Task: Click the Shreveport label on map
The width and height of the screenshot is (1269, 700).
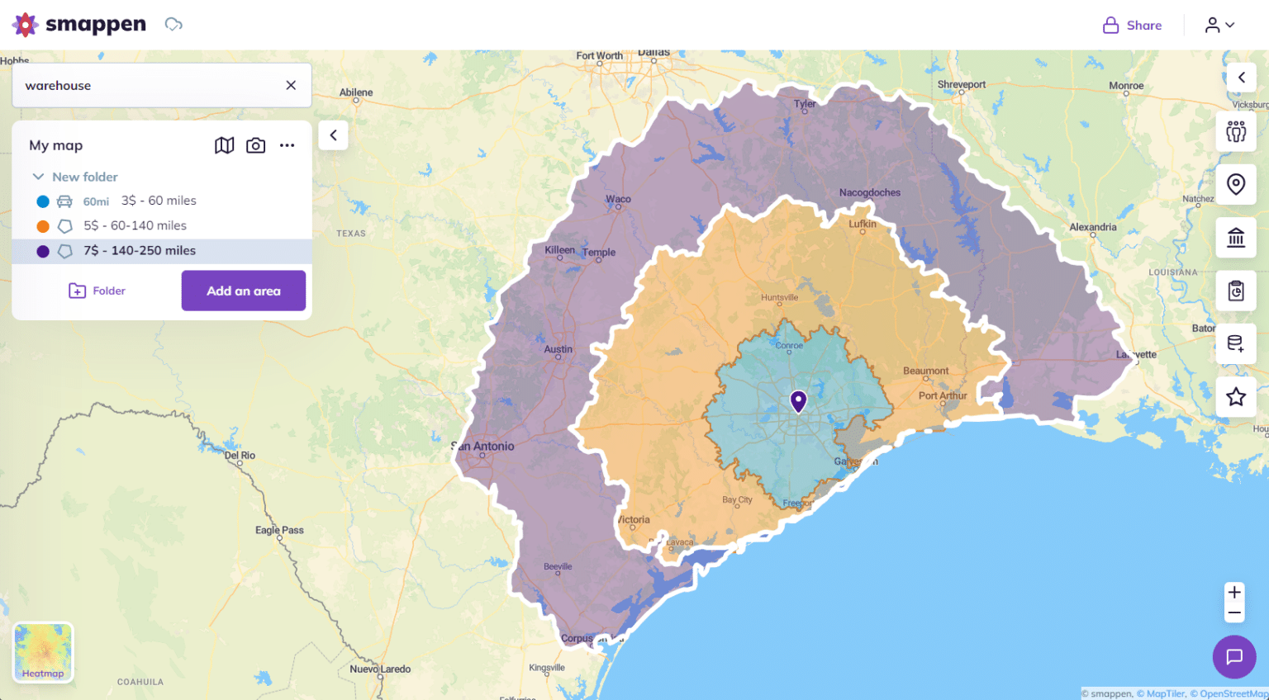Action: click(962, 84)
